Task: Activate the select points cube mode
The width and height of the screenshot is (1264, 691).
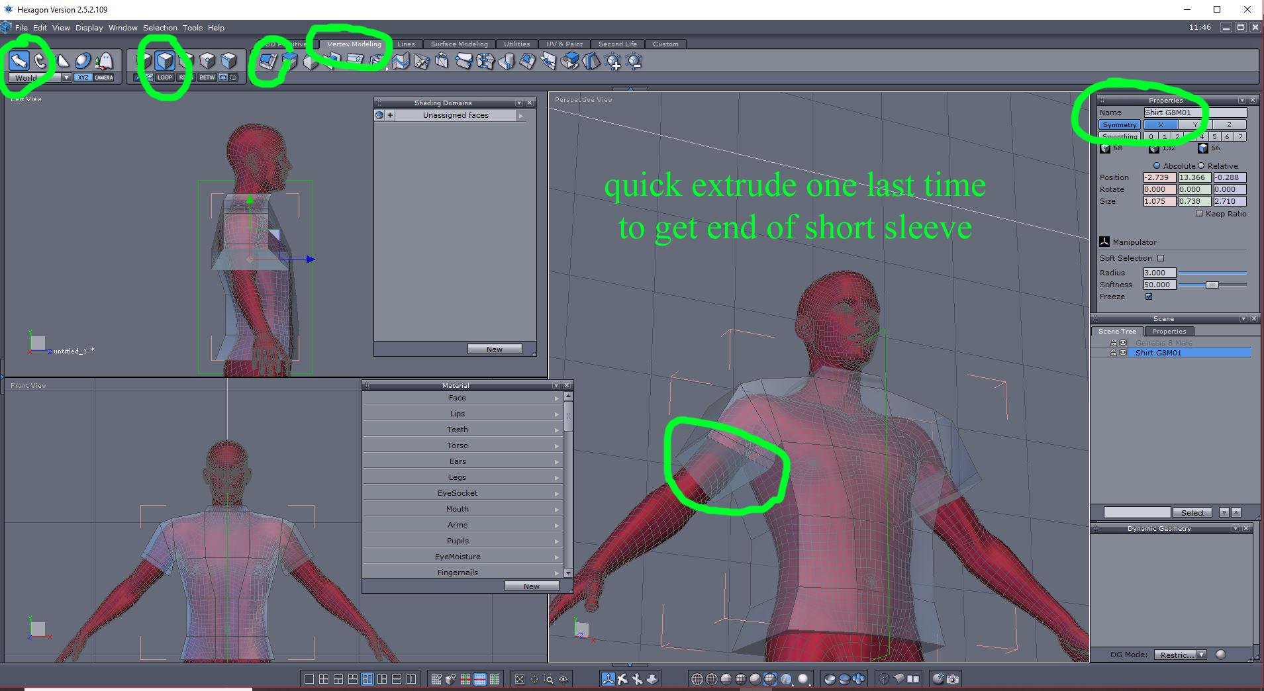Action: click(x=207, y=61)
